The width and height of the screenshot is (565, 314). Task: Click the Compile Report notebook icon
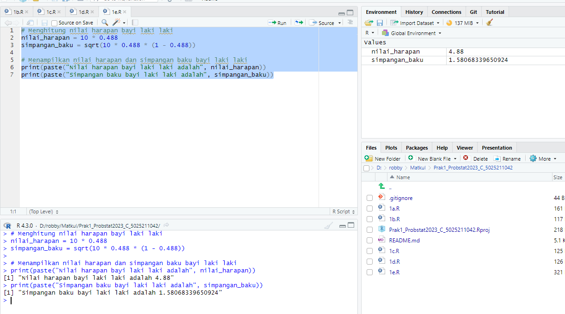[135, 22]
